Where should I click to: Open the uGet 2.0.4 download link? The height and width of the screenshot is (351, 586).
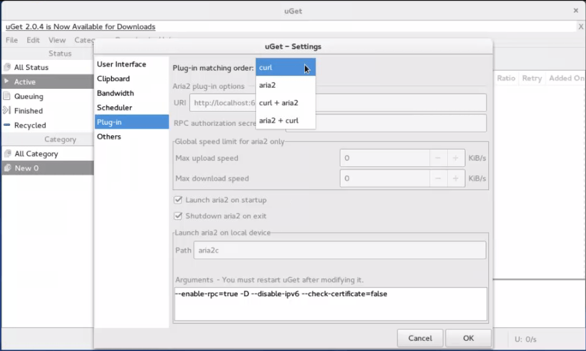(x=81, y=27)
